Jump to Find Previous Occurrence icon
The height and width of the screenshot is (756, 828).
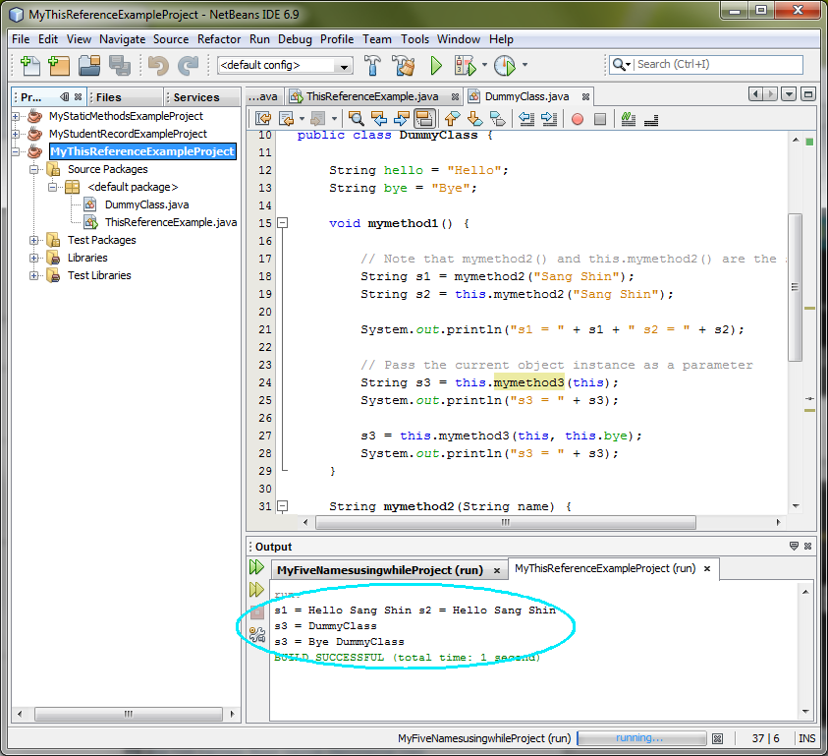[378, 118]
